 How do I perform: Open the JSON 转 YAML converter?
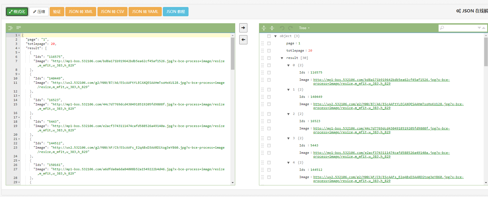145,12
